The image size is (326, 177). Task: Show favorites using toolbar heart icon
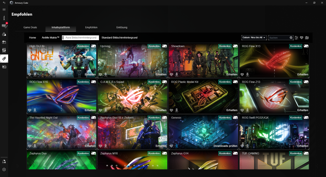click(302, 38)
